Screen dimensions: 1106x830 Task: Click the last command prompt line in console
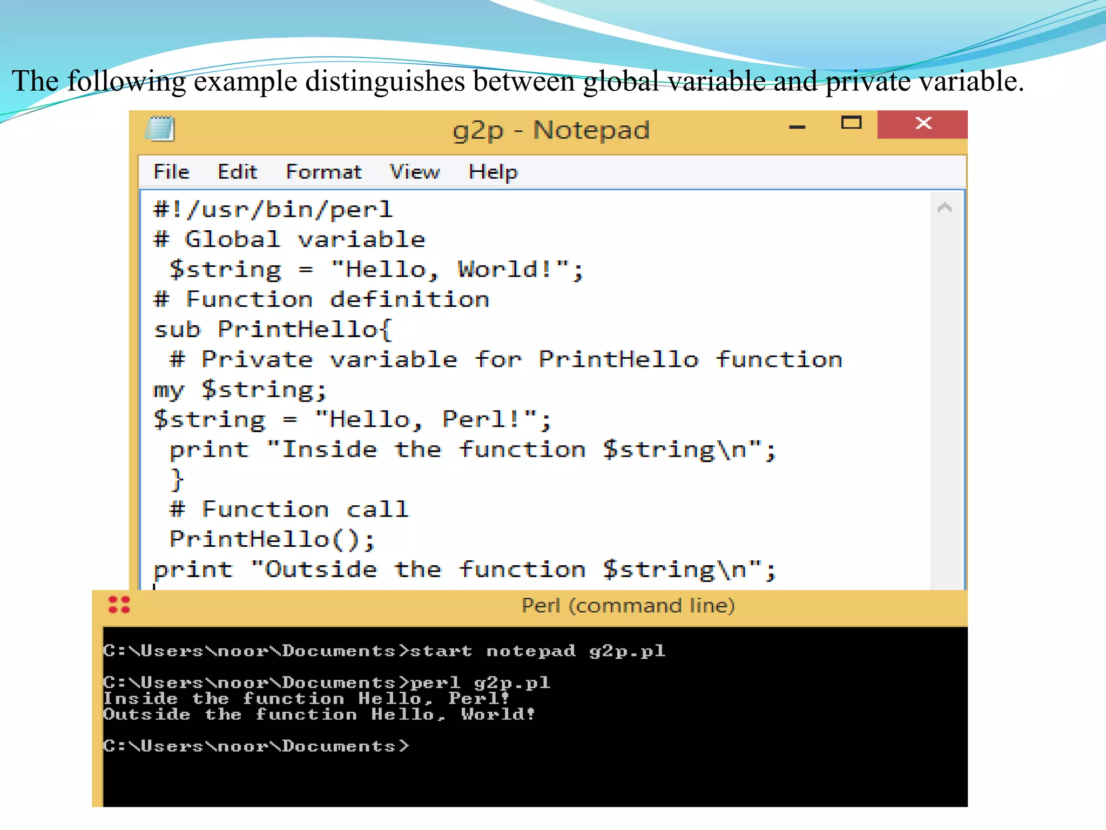click(256, 746)
